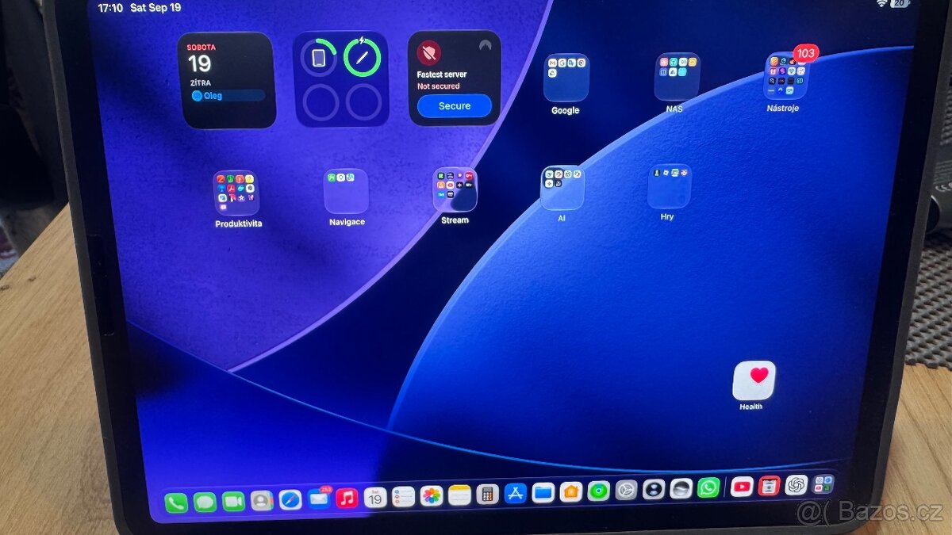Launch Find My from the dock

pos(599,491)
